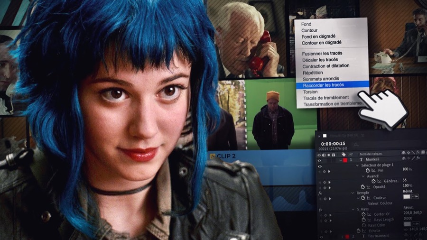Go to next keyframe in the Fin row

click(329, 171)
